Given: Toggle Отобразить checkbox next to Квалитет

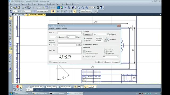Looking at the screenshot, I should pos(108,34).
